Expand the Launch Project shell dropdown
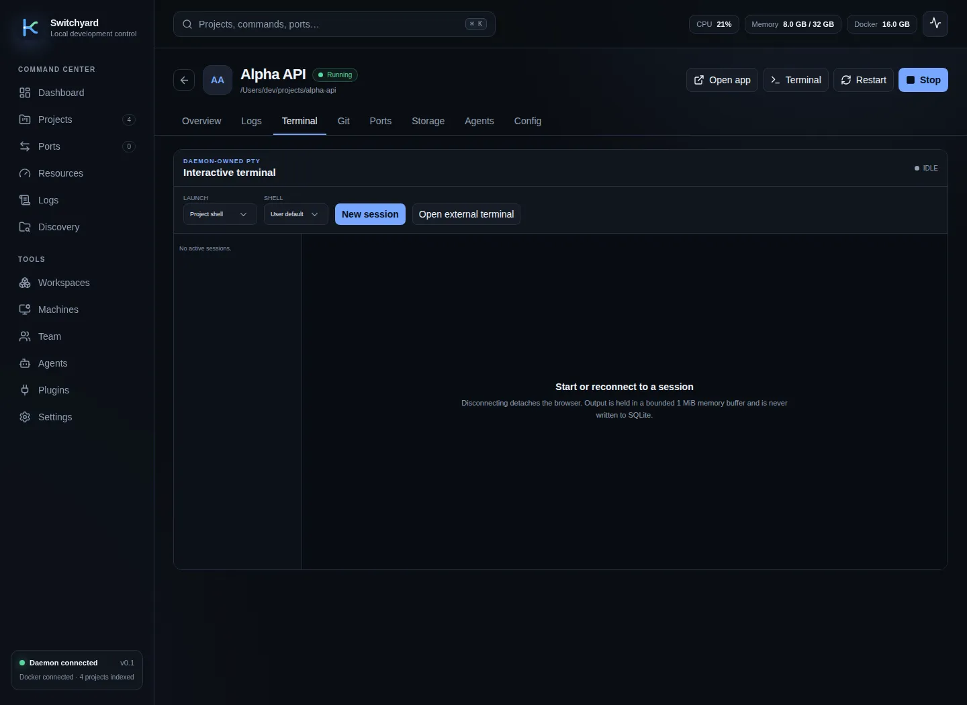 click(x=220, y=214)
